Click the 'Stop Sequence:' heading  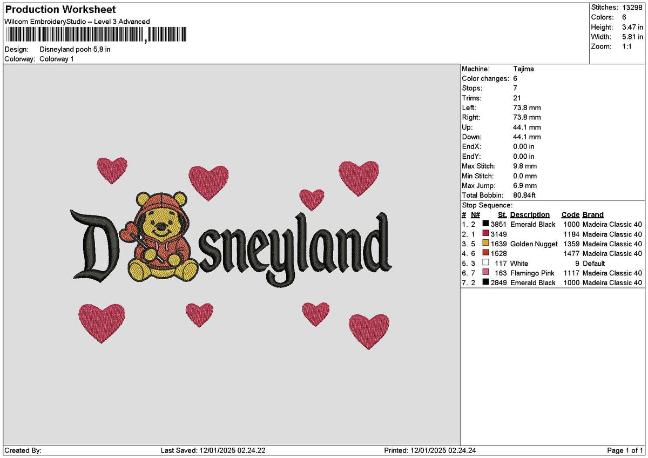pyautogui.click(x=487, y=205)
